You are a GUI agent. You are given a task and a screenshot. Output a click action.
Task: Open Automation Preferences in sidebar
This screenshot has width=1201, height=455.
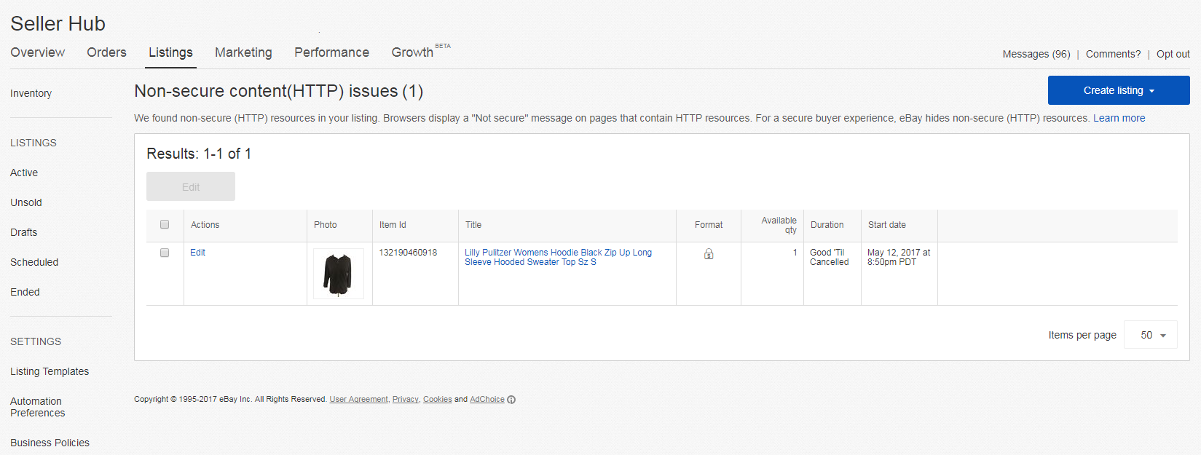point(38,407)
